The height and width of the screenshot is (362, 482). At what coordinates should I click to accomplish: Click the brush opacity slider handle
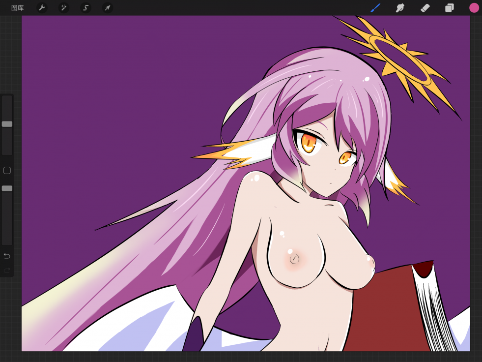click(x=7, y=188)
